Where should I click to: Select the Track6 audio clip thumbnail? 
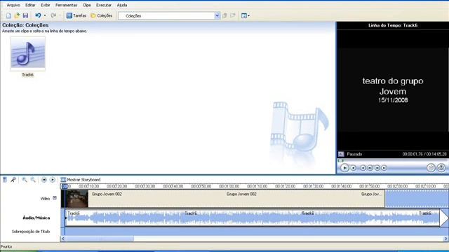28,53
